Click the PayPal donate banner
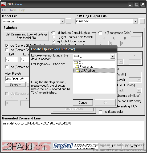This screenshot has width=147, height=153. [x=75, y=146]
